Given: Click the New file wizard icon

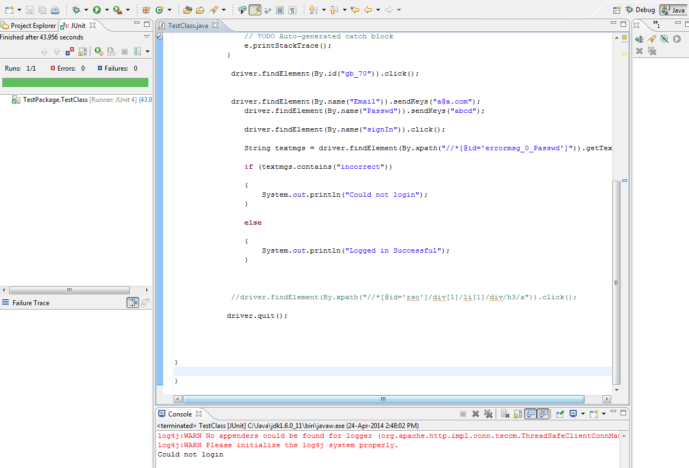Looking at the screenshot, I should click(9, 10).
